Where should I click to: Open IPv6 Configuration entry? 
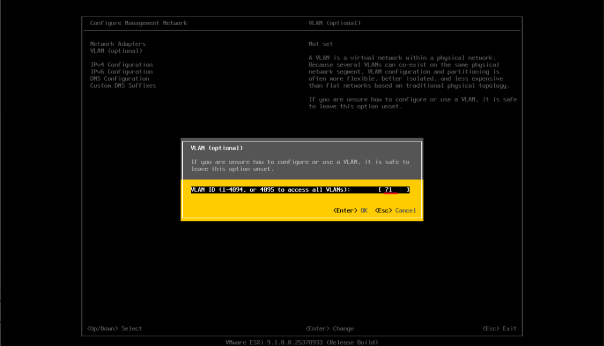(121, 72)
